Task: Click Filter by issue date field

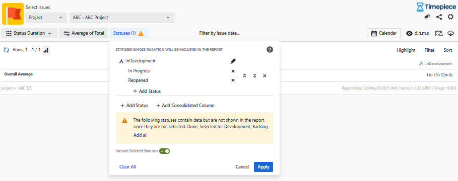Action: tap(219, 33)
